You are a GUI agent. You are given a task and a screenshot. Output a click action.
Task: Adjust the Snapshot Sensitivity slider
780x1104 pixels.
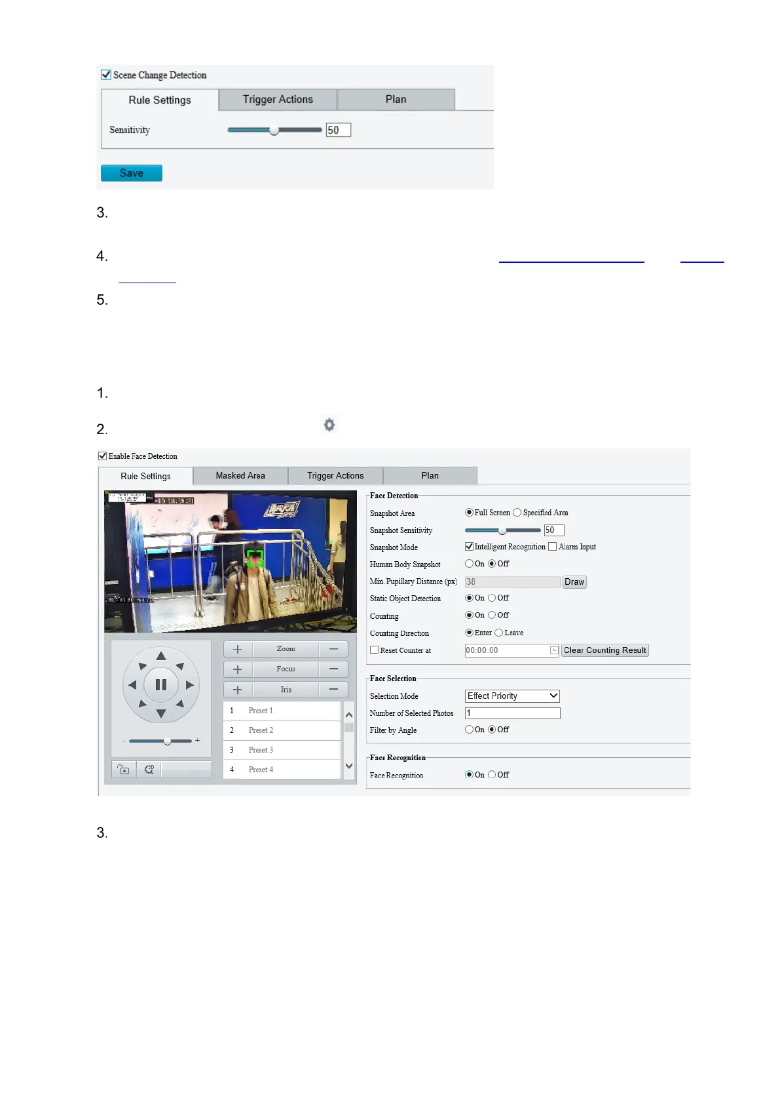502,530
